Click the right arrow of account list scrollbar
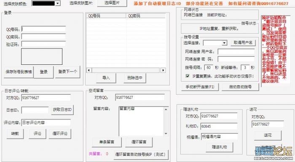 coord(163,70)
